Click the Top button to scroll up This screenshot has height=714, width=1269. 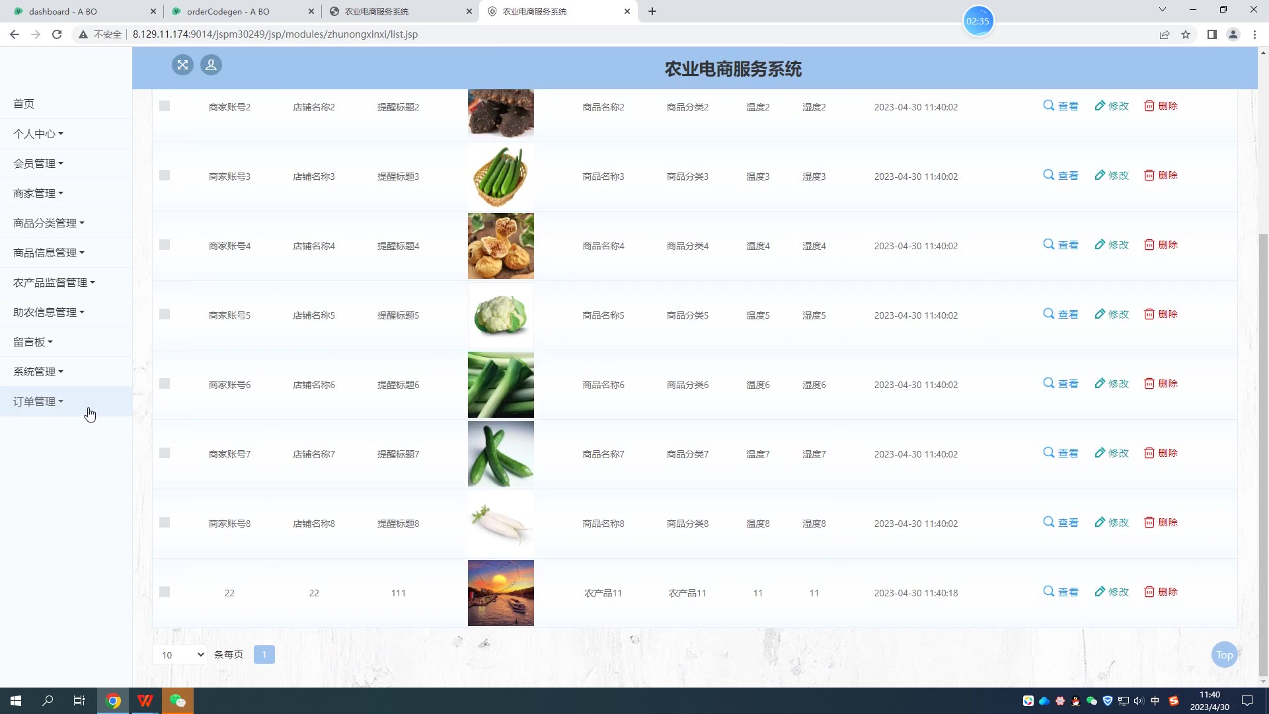[x=1224, y=655]
